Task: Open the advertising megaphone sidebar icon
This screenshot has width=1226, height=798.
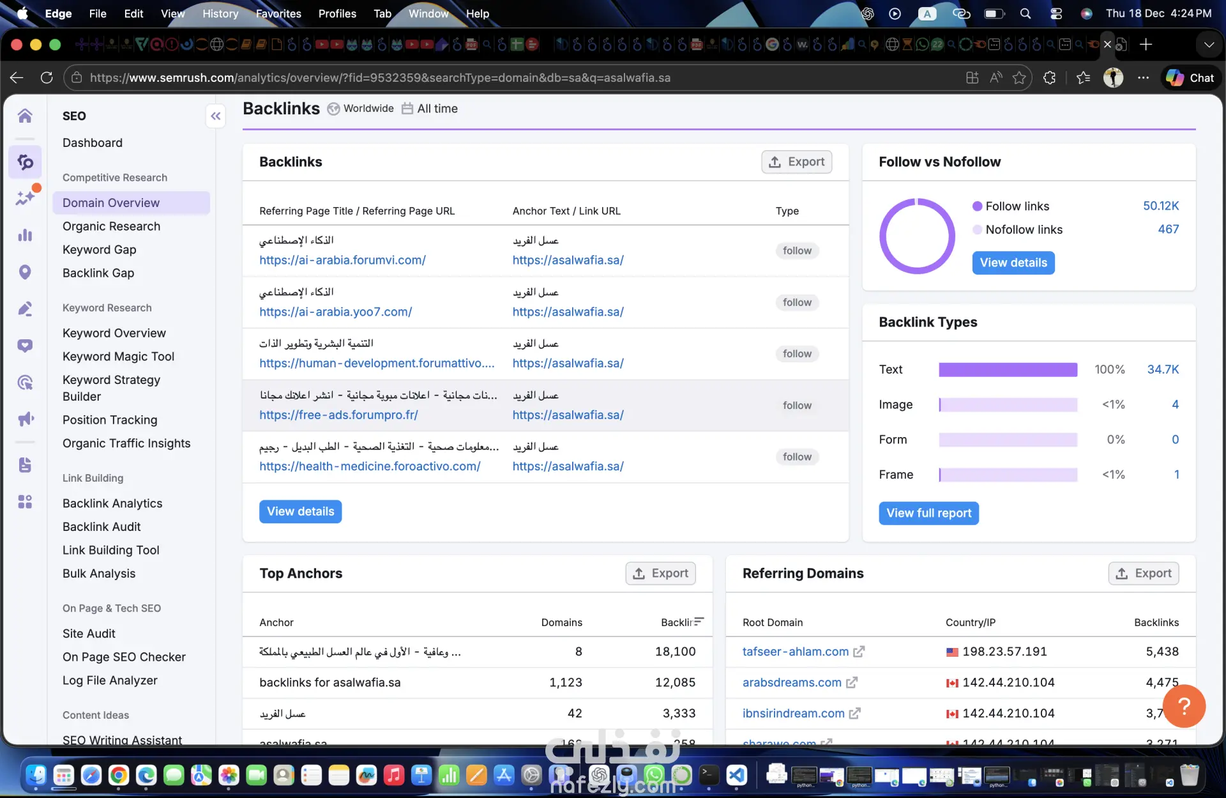Action: point(25,419)
